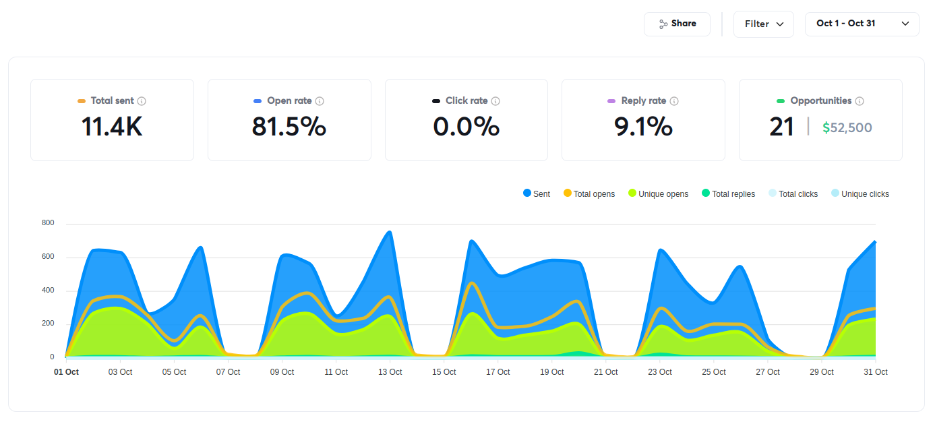
Task: Click the $52,500 opportunities value
Action: [847, 127]
